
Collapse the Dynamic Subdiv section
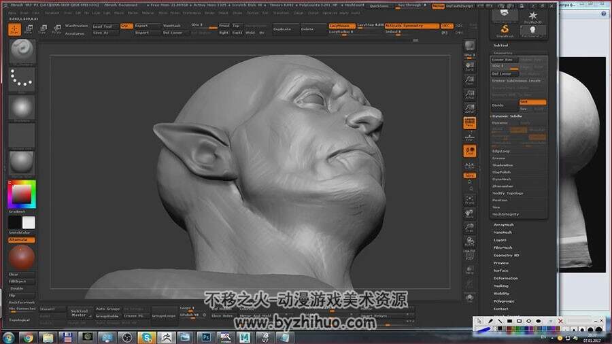[507, 116]
